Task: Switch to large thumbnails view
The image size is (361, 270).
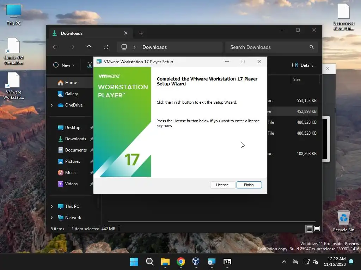Action: [x=317, y=229]
